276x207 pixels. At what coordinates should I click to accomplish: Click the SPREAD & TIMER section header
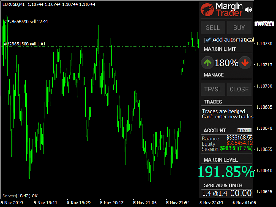(x=223, y=185)
